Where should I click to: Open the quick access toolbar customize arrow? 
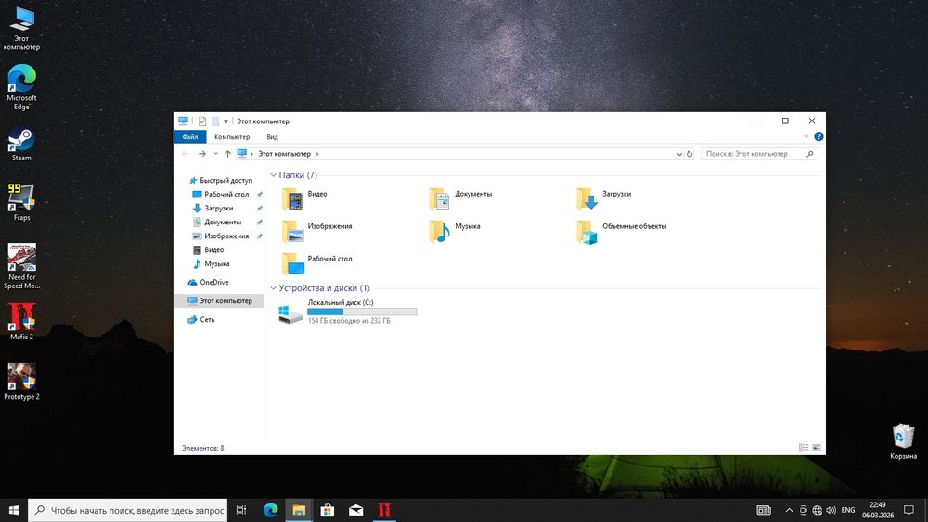[226, 121]
